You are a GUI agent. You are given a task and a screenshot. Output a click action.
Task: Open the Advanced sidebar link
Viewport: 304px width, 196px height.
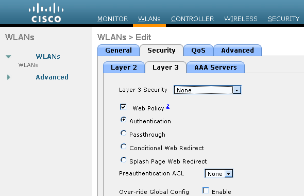(52, 77)
